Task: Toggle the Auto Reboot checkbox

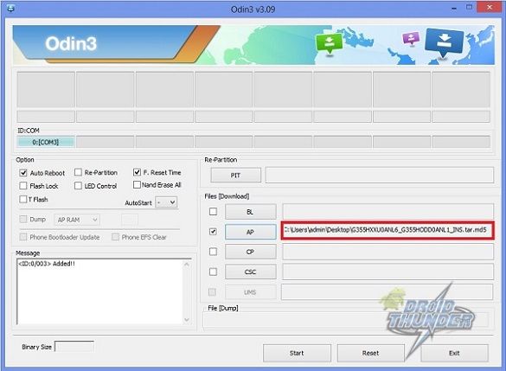Action: (x=23, y=173)
